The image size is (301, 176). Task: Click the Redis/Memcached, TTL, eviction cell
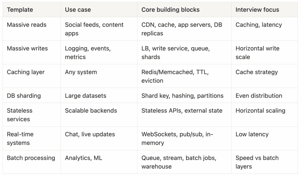175,76
